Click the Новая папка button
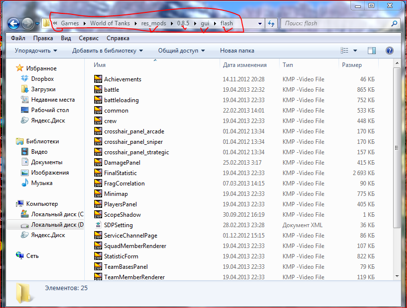 pyautogui.click(x=237, y=51)
